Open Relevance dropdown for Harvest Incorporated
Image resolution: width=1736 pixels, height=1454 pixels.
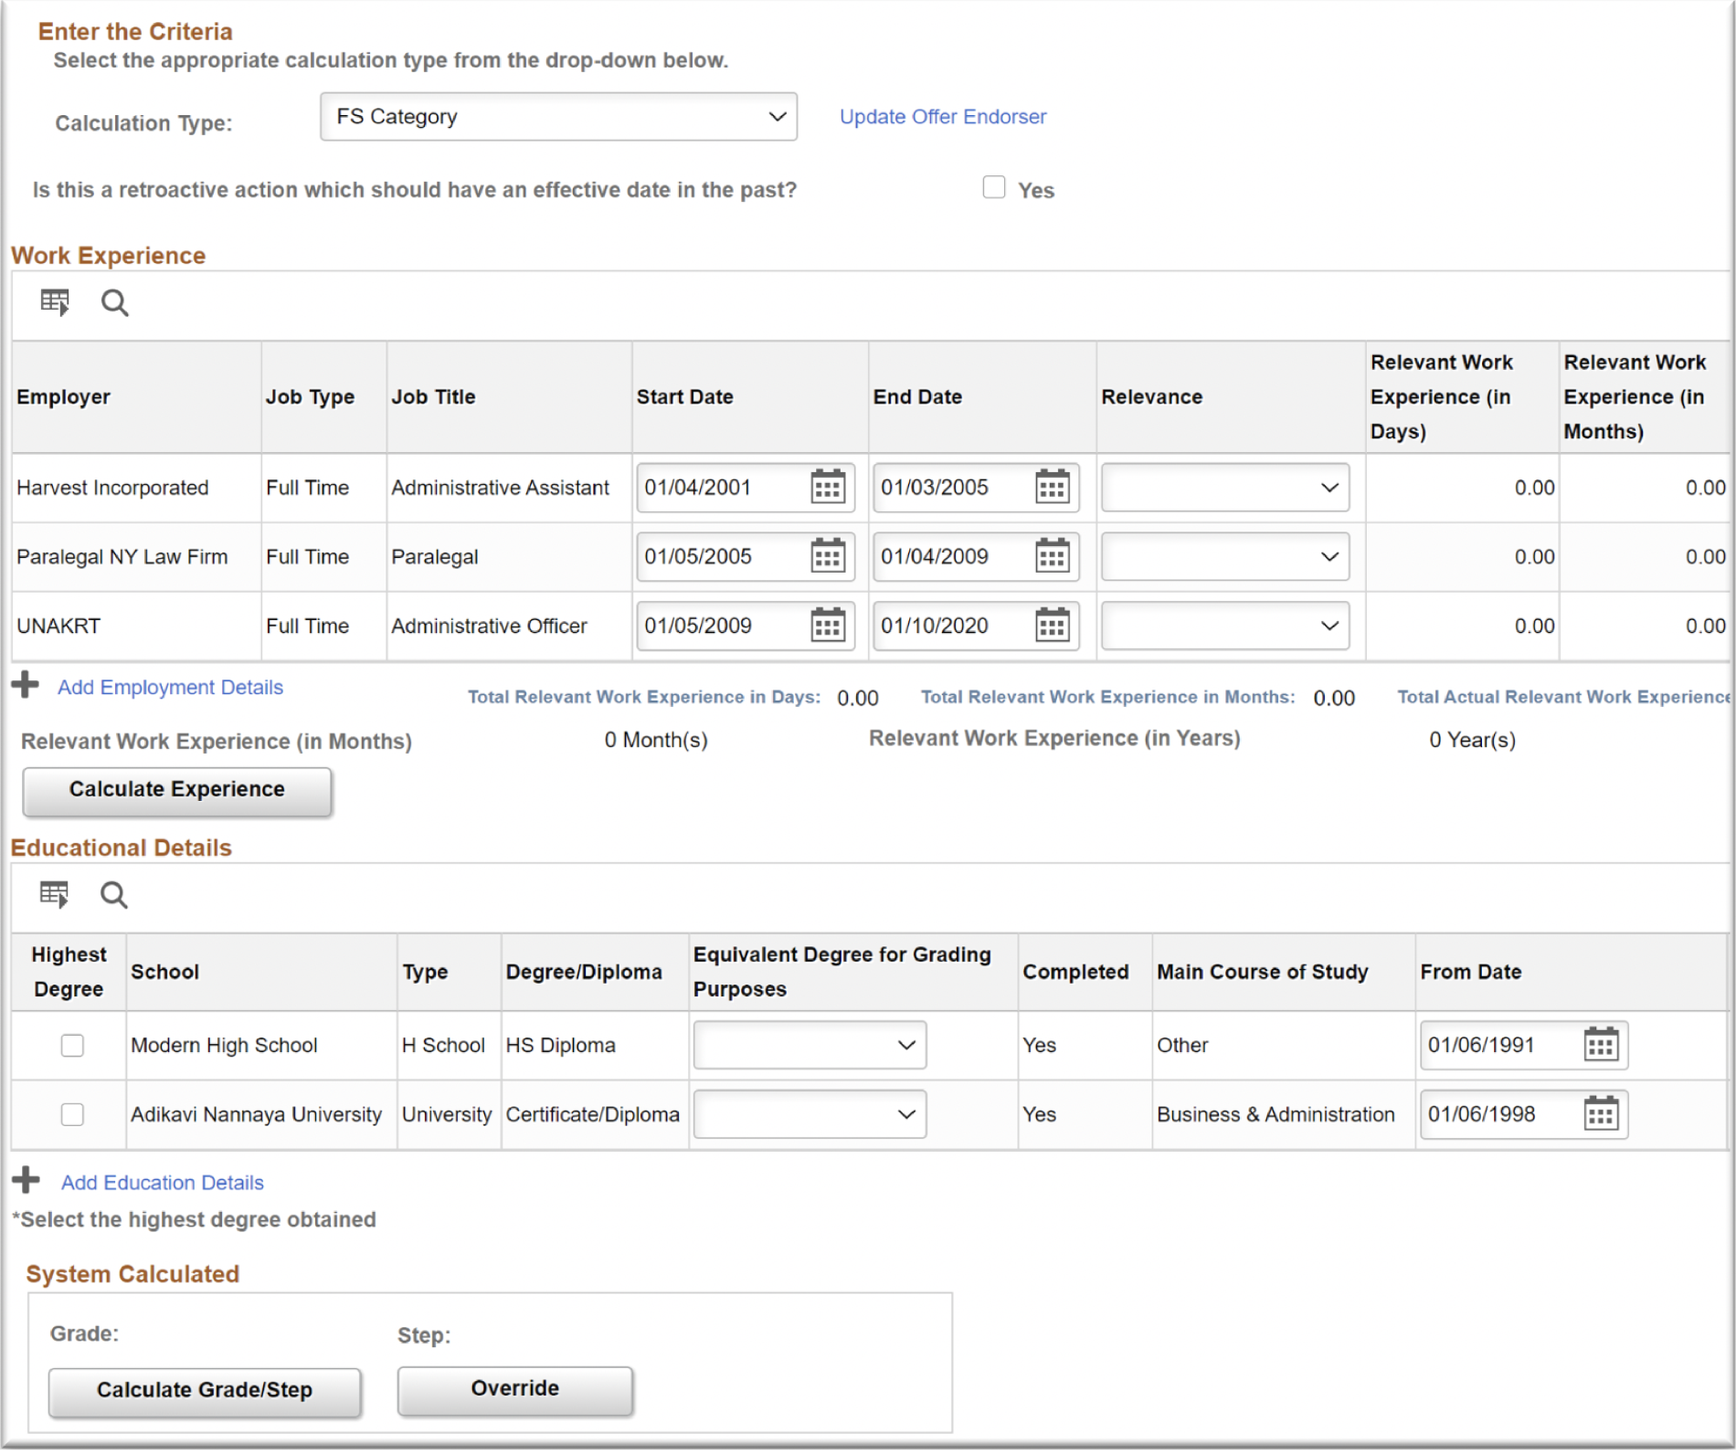point(1224,488)
